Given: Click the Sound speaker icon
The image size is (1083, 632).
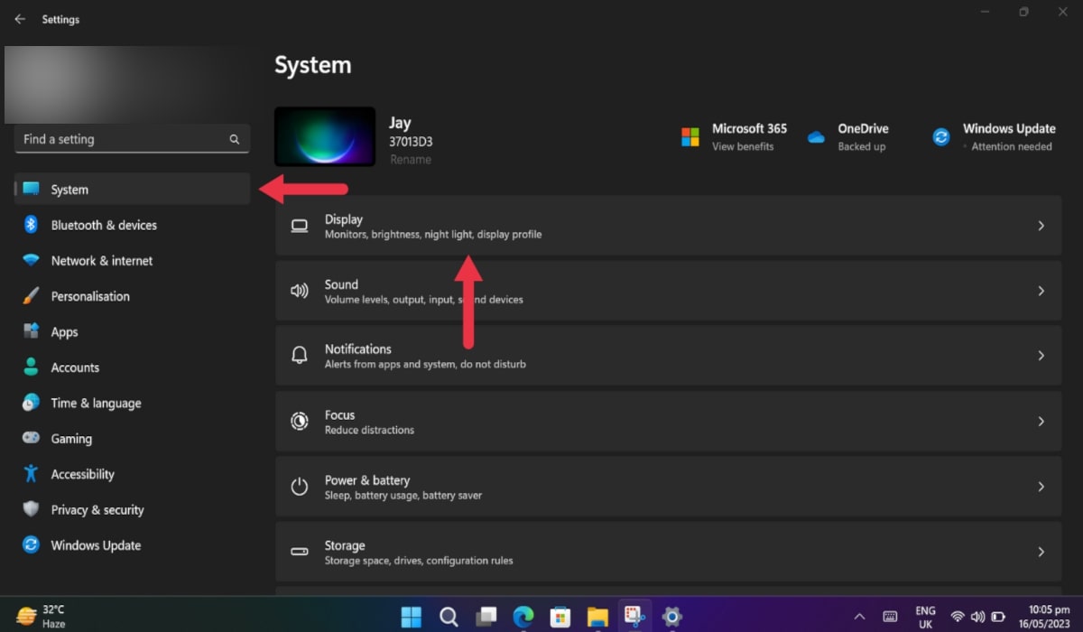Looking at the screenshot, I should [x=299, y=291].
